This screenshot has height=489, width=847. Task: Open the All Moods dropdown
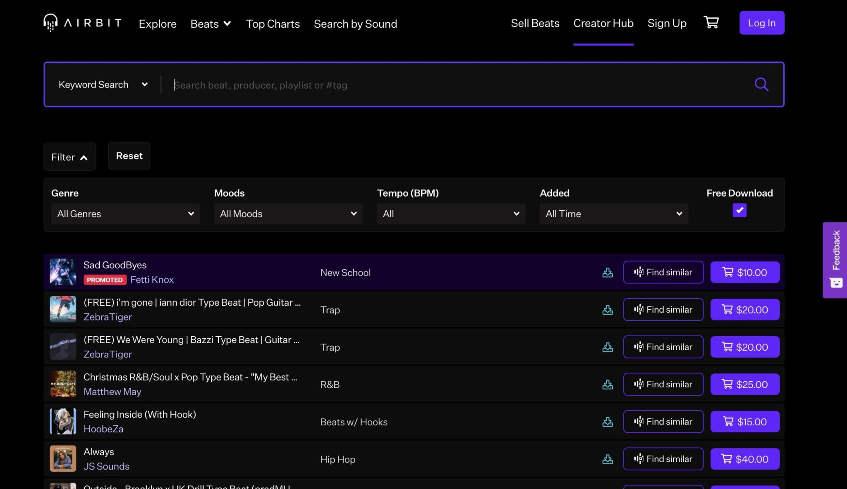(x=287, y=214)
